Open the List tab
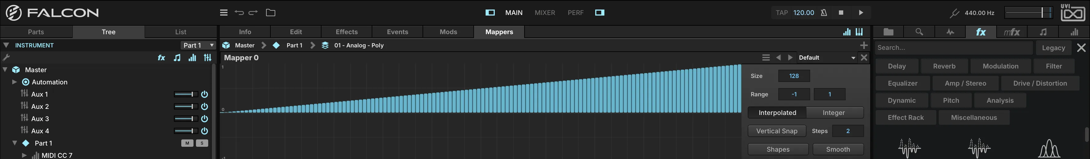This screenshot has width=1090, height=159. pos(181,32)
